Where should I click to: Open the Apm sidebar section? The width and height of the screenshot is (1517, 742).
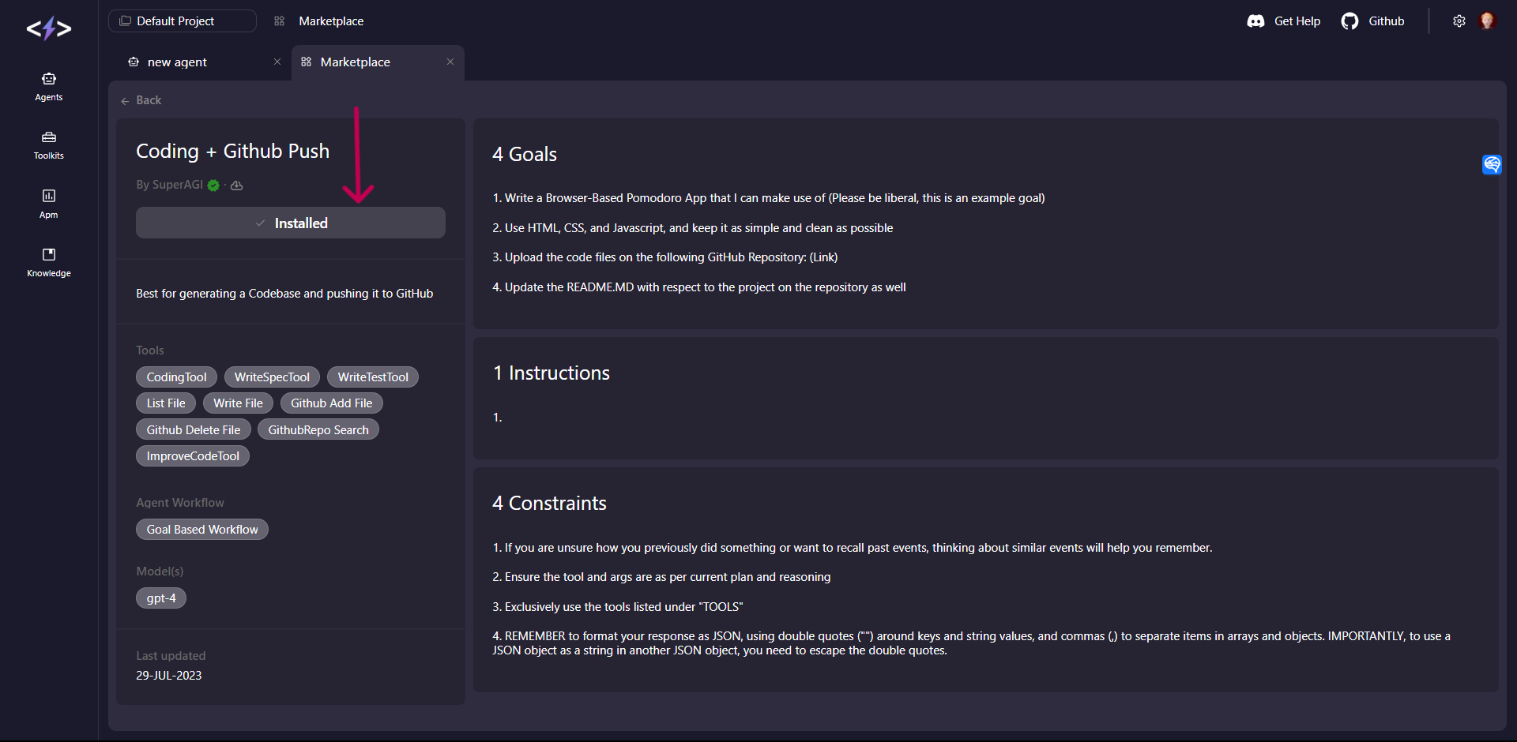tap(48, 203)
